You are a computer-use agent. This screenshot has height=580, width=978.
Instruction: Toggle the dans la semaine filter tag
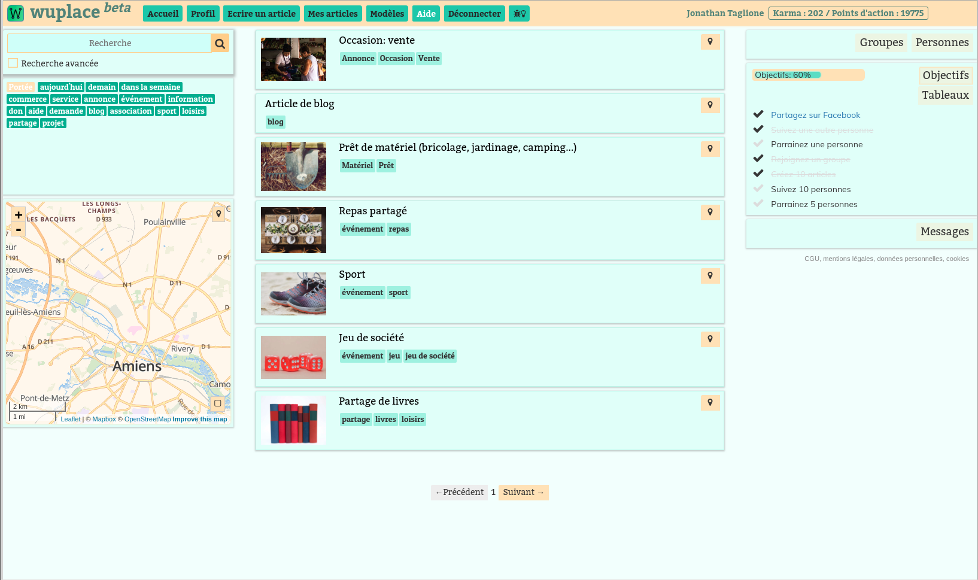pyautogui.click(x=151, y=87)
